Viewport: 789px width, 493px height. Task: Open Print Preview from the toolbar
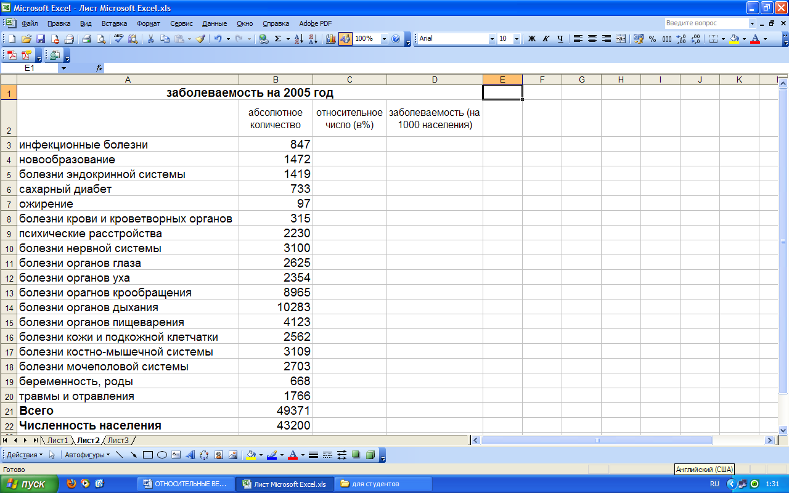(100, 39)
